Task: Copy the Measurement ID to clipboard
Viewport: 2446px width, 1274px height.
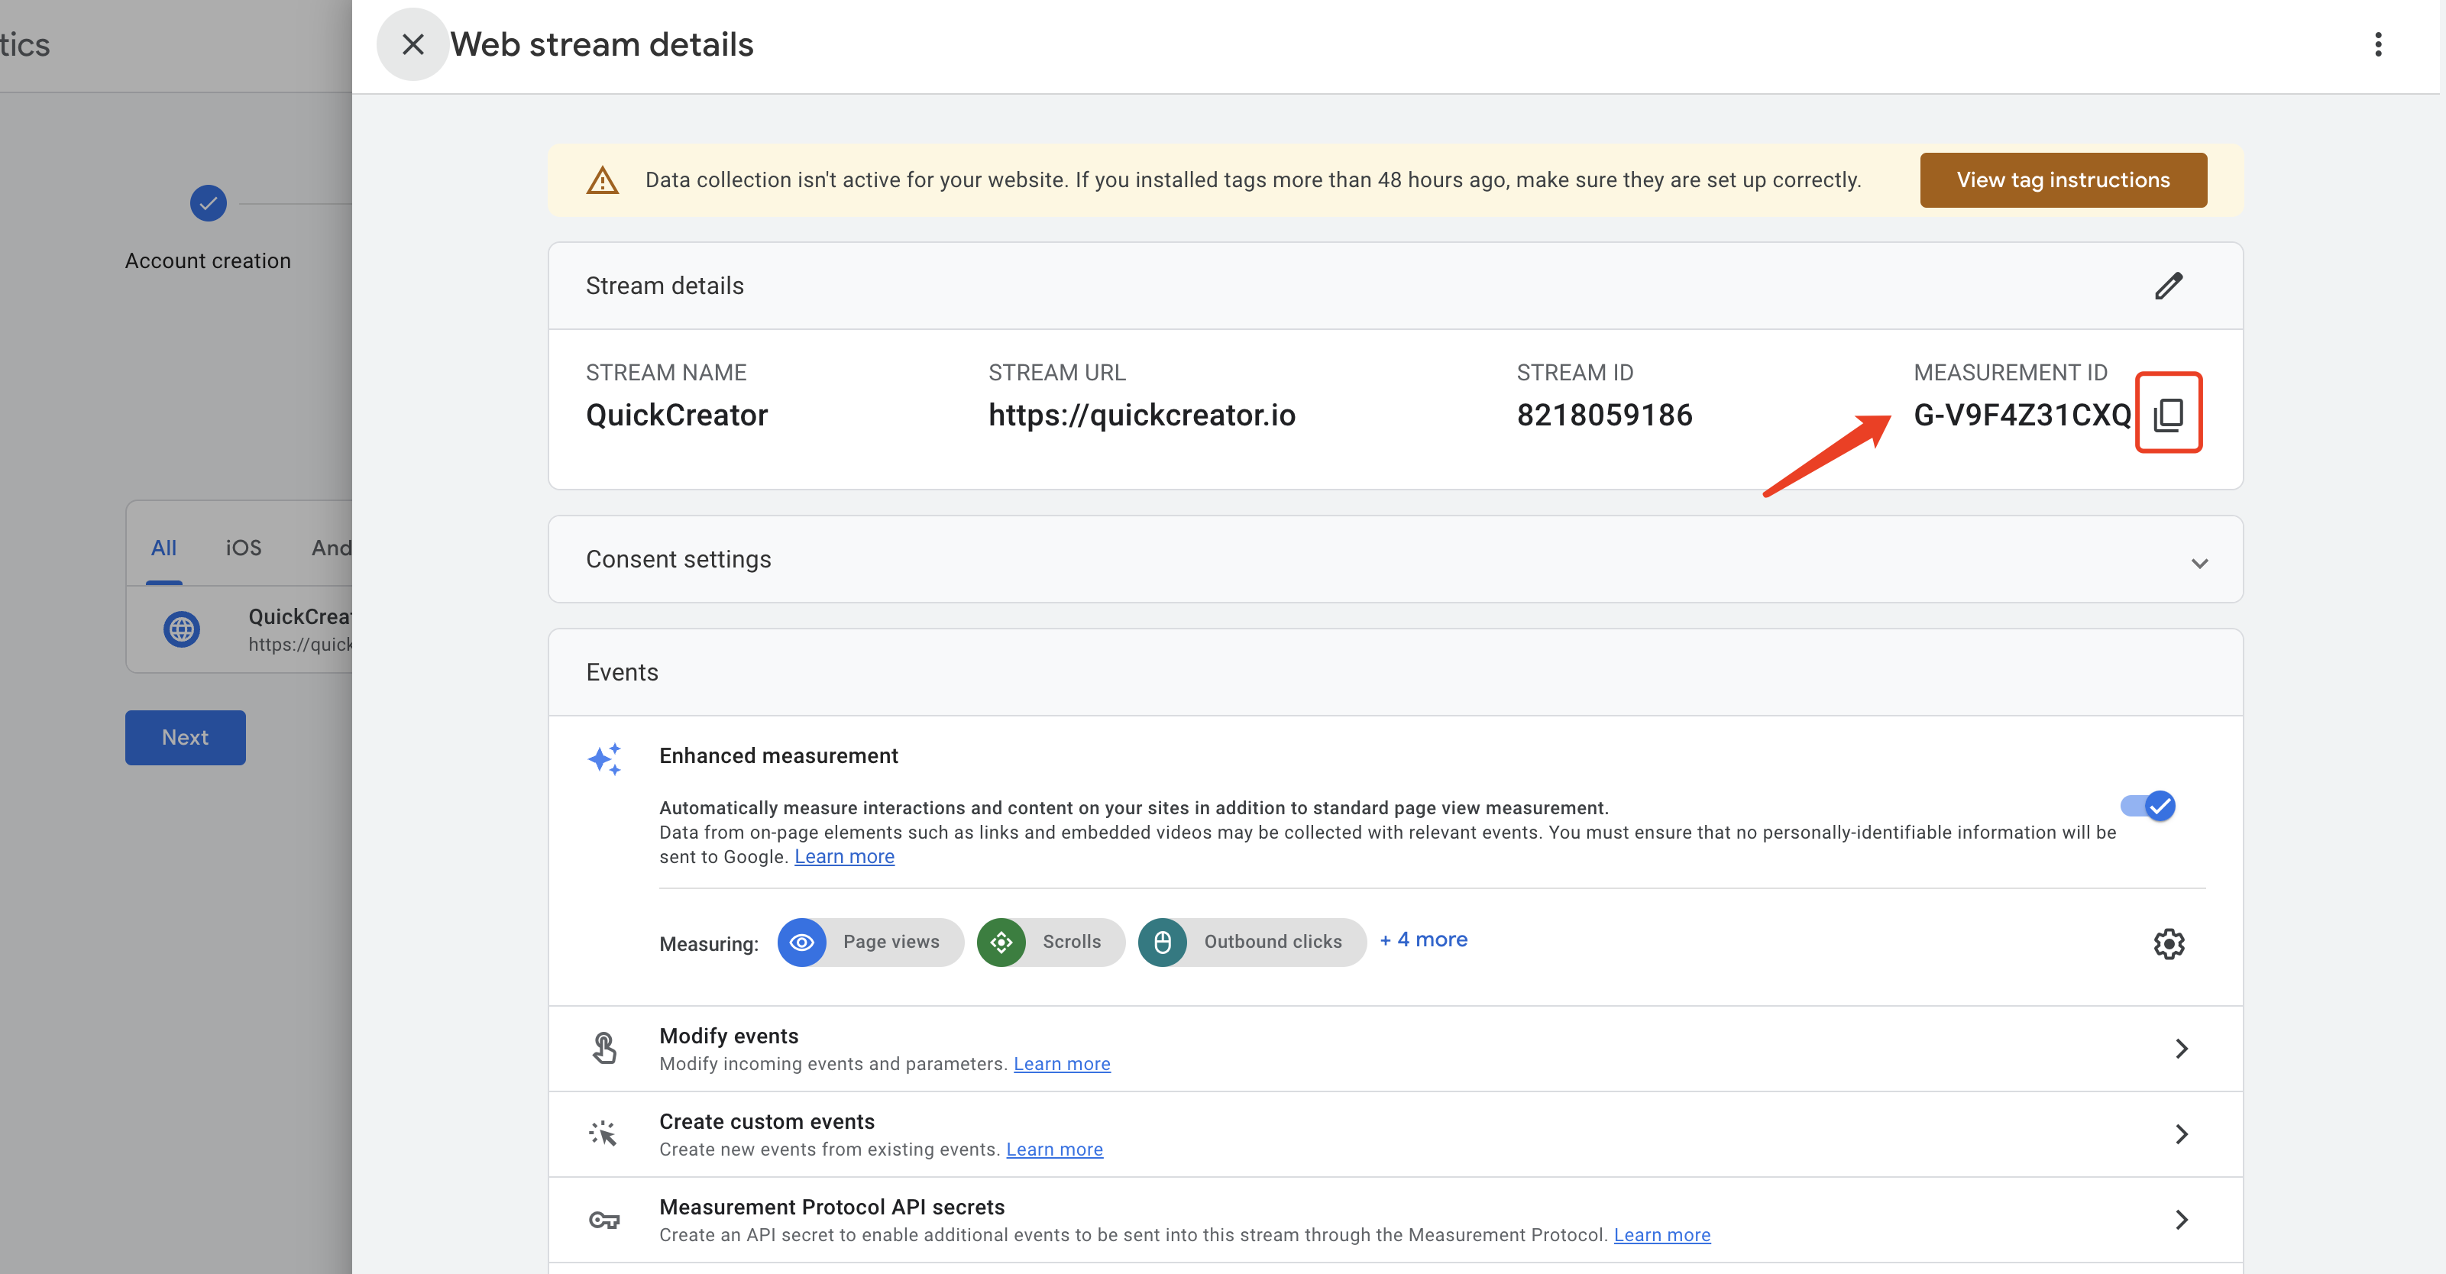Action: click(2168, 414)
